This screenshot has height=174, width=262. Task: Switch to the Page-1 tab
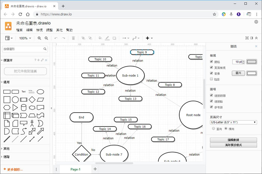(x=75, y=169)
